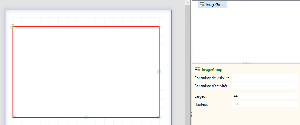Click the bottom-edge resize handle

tap(86, 117)
